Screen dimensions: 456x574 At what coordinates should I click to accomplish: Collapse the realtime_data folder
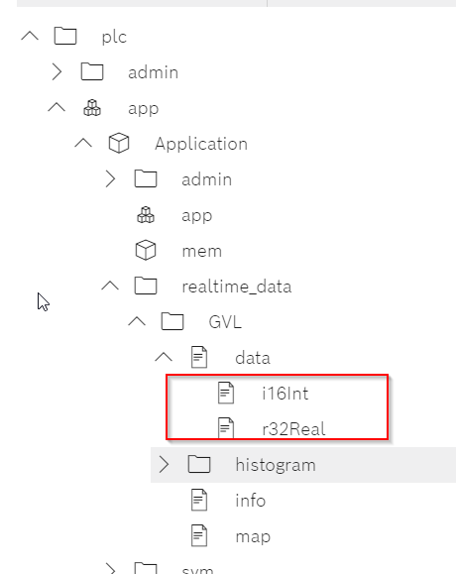(110, 286)
